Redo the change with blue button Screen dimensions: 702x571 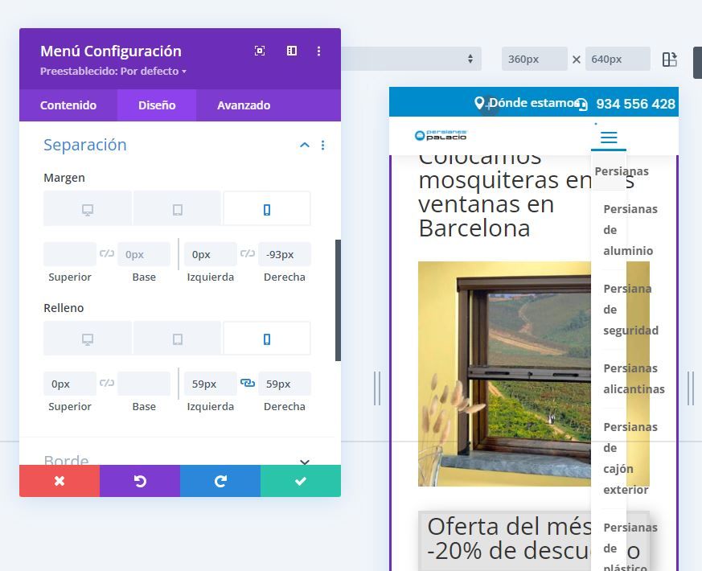220,481
